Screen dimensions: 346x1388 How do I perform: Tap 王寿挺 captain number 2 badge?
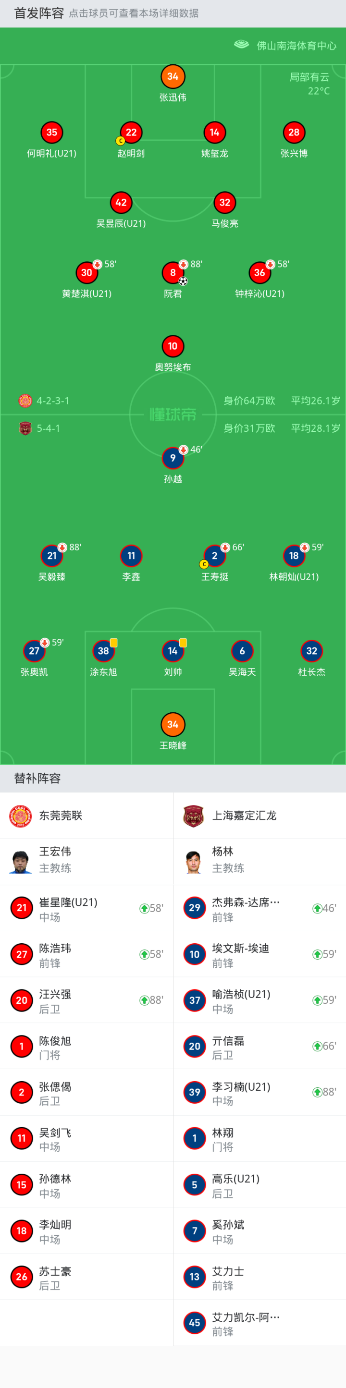(214, 556)
